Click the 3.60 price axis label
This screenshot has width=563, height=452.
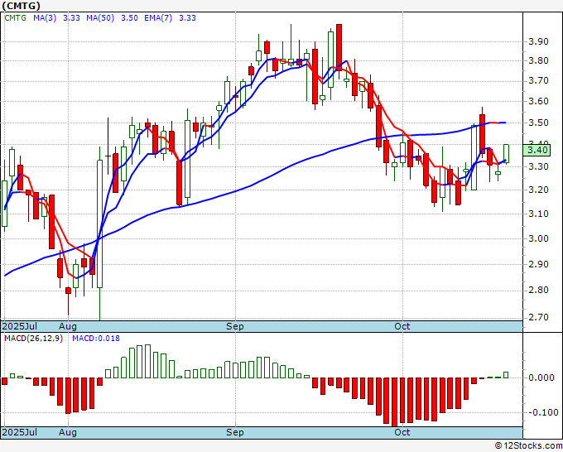pyautogui.click(x=538, y=101)
